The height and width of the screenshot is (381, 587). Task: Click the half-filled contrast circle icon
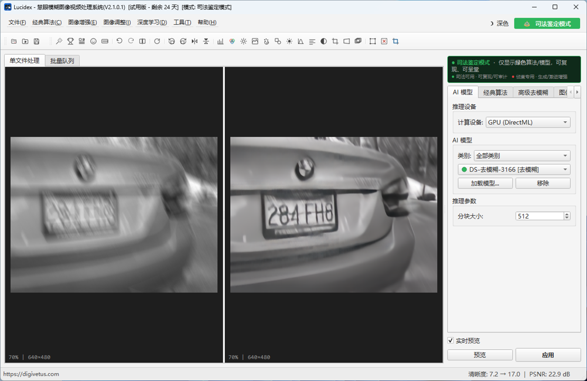tap(324, 41)
